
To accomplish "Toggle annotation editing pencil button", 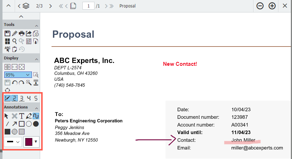I will pos(7,98).
